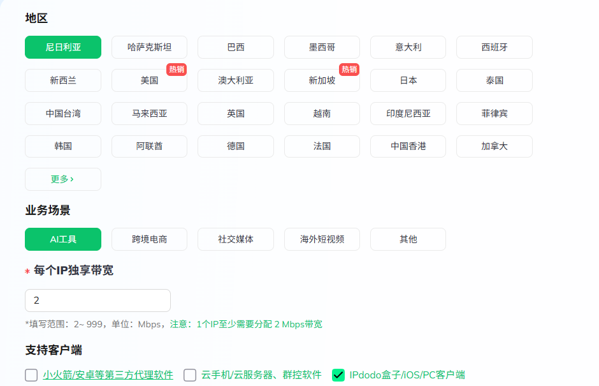Screen dimensions: 599x386
Task: Select 印度尼西亚 from the regions
Action: pos(408,114)
